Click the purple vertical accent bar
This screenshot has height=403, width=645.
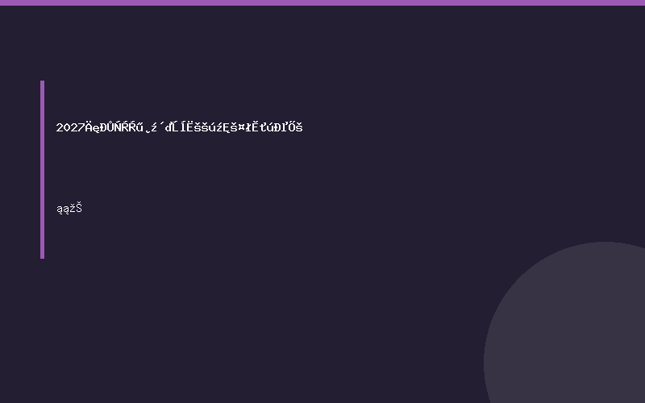click(43, 169)
